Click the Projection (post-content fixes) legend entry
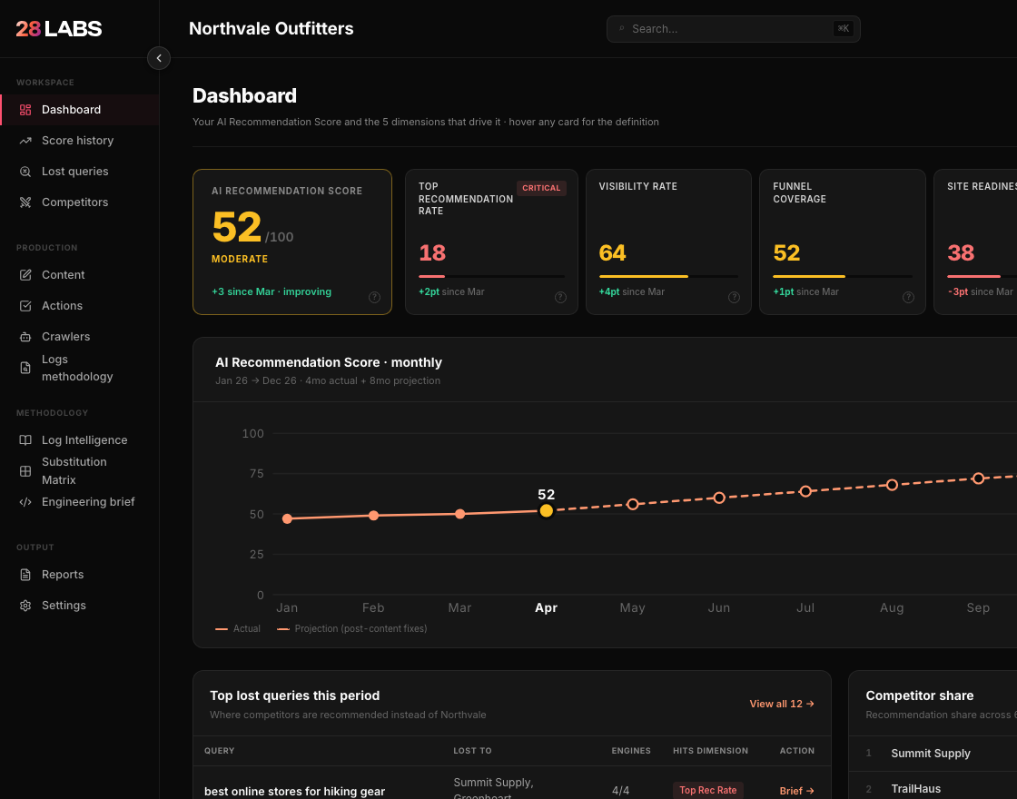 coord(352,628)
